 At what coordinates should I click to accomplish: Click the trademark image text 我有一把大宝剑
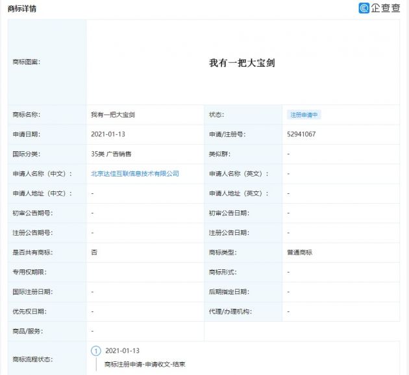242,63
